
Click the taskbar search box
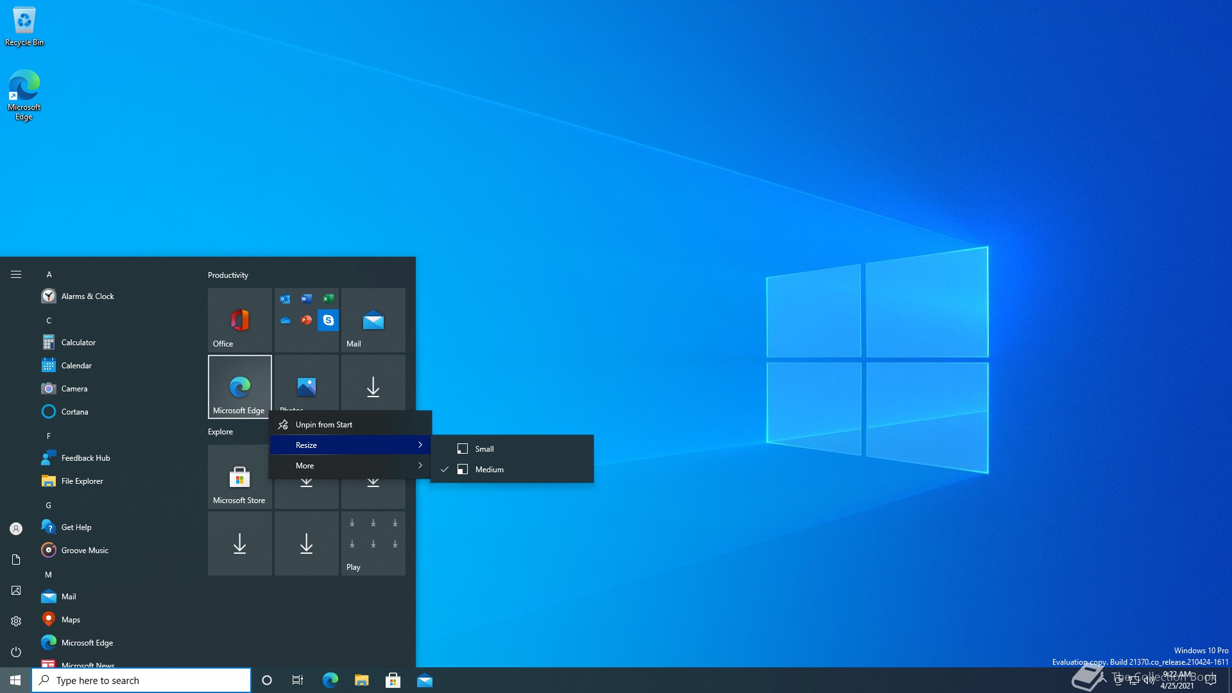coord(141,680)
